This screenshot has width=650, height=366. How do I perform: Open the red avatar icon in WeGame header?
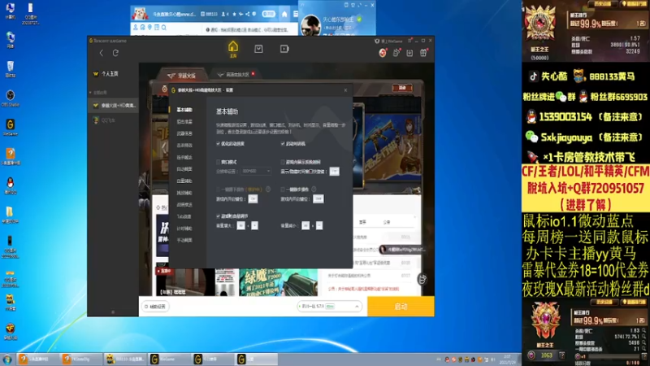click(x=383, y=53)
